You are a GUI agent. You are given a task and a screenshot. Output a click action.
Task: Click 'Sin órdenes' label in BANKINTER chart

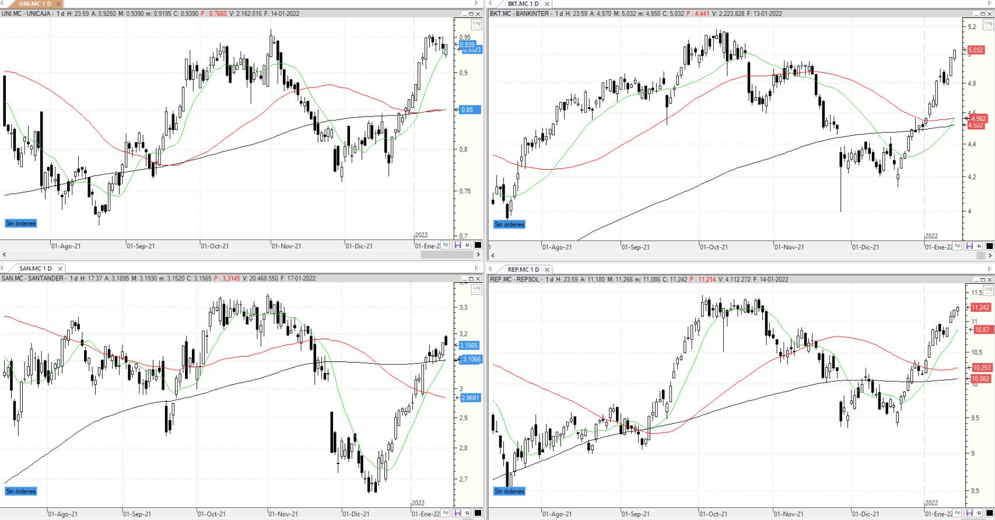(509, 224)
